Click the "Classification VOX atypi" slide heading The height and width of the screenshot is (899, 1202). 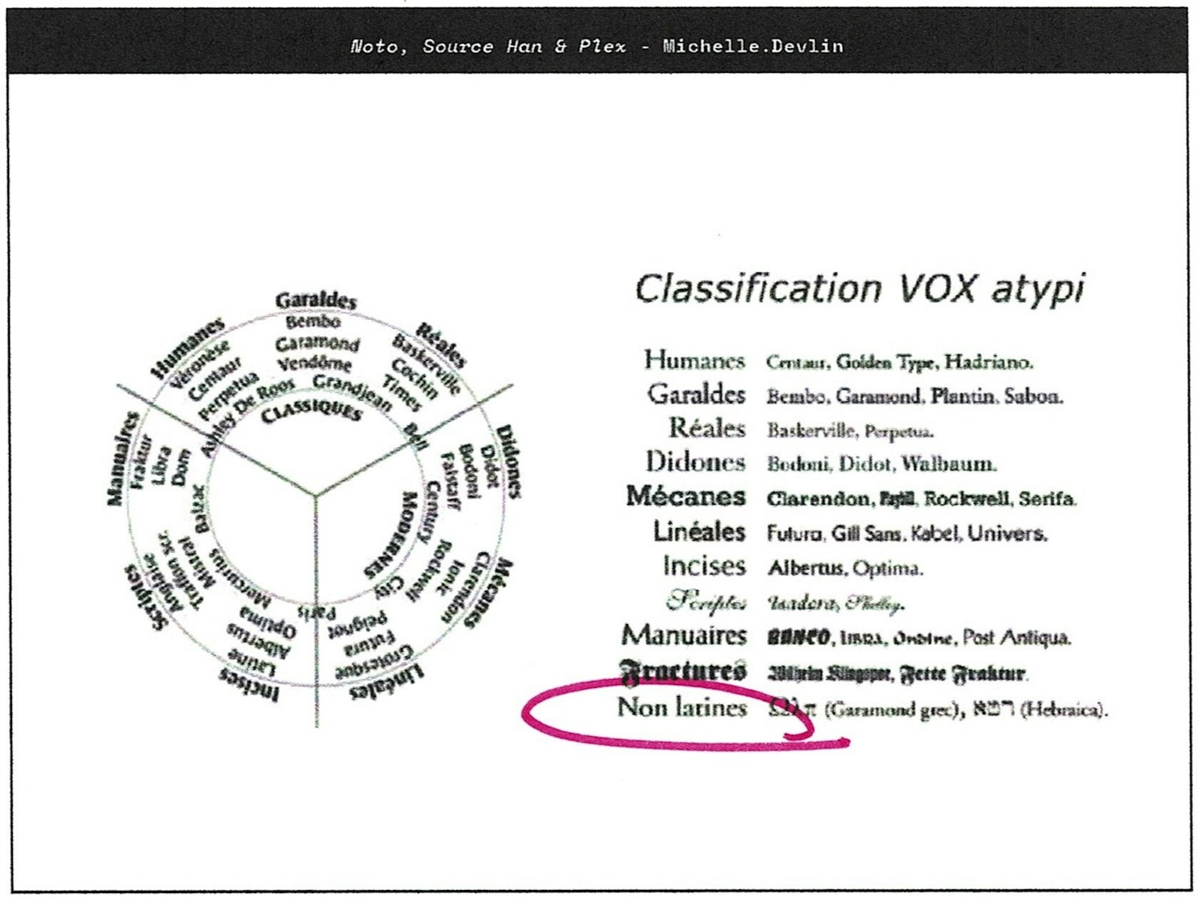tap(859, 289)
